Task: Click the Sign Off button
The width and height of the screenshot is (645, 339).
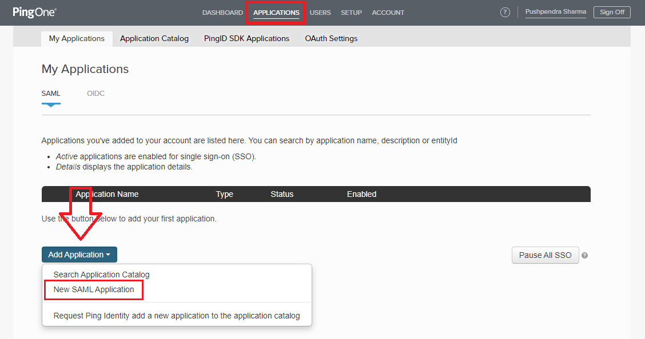Action: coord(611,11)
